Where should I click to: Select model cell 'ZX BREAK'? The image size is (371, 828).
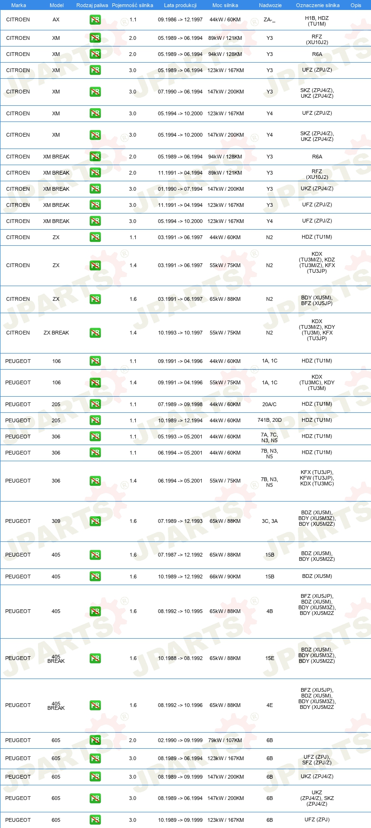56,333
